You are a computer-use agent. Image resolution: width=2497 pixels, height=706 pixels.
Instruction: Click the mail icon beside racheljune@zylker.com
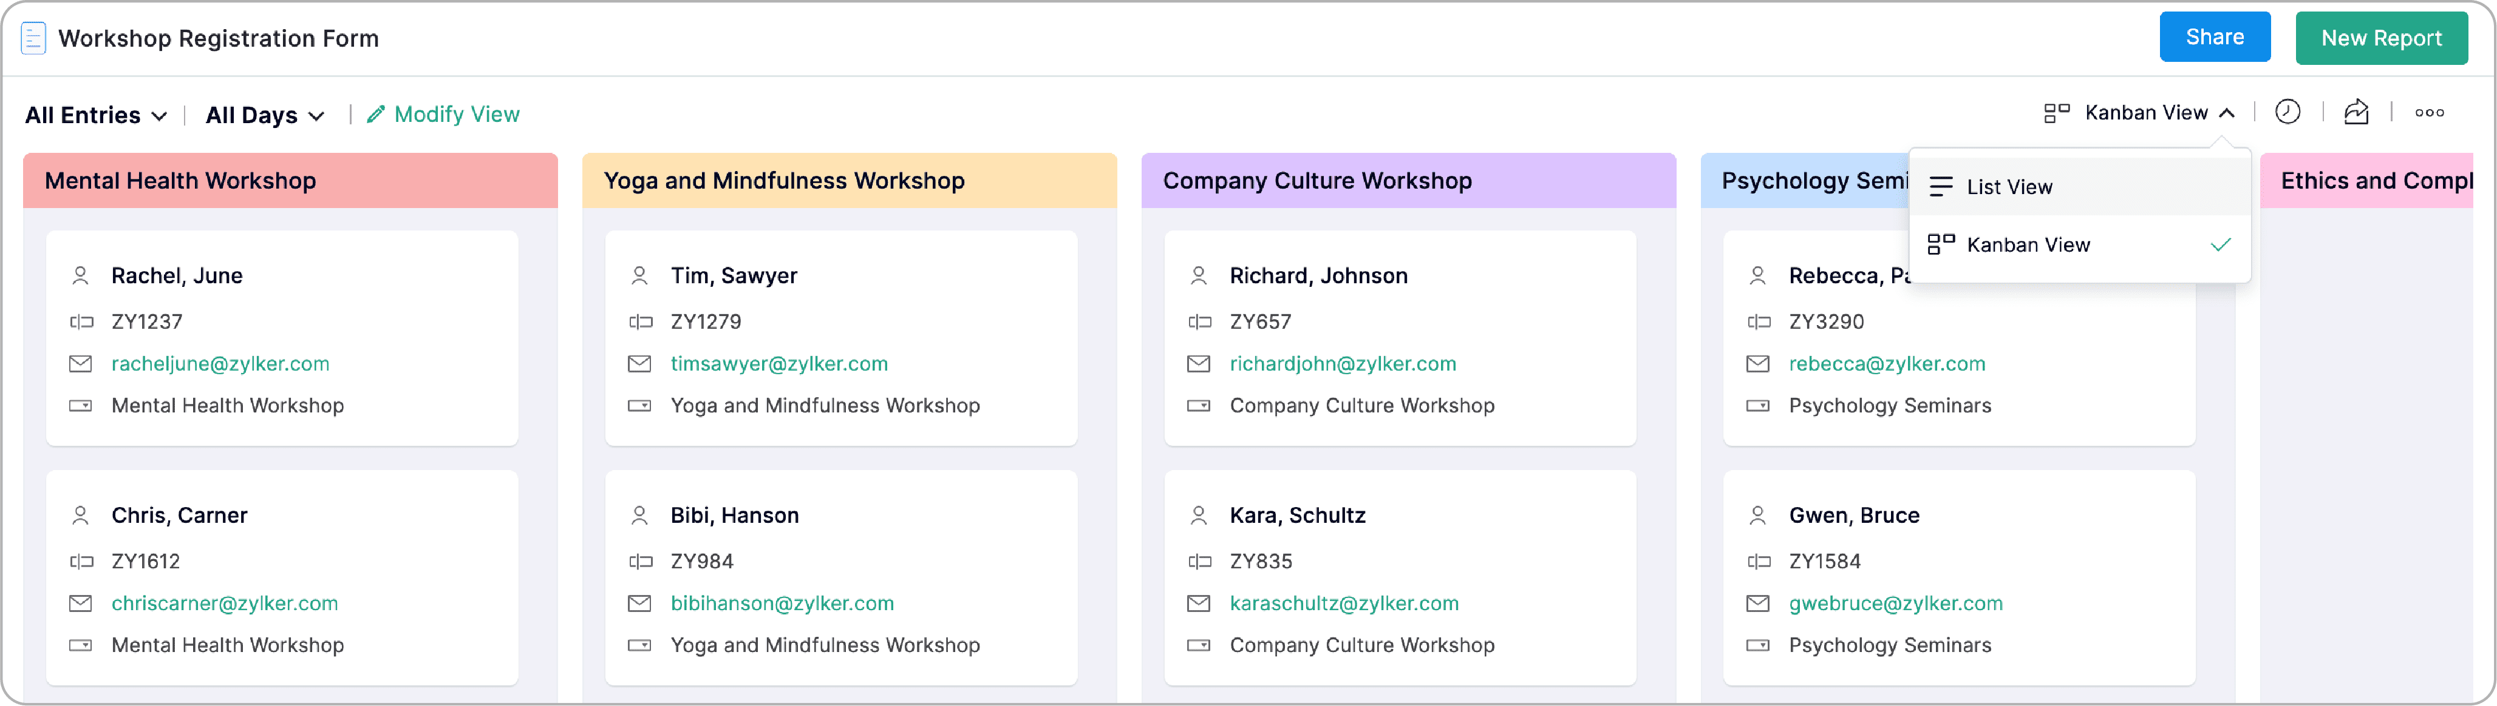coord(80,364)
